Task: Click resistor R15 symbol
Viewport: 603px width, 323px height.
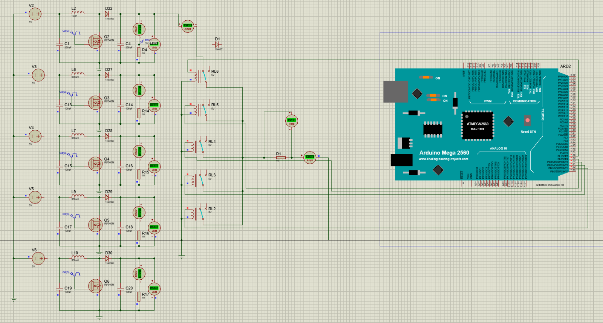Action: pyautogui.click(x=139, y=174)
